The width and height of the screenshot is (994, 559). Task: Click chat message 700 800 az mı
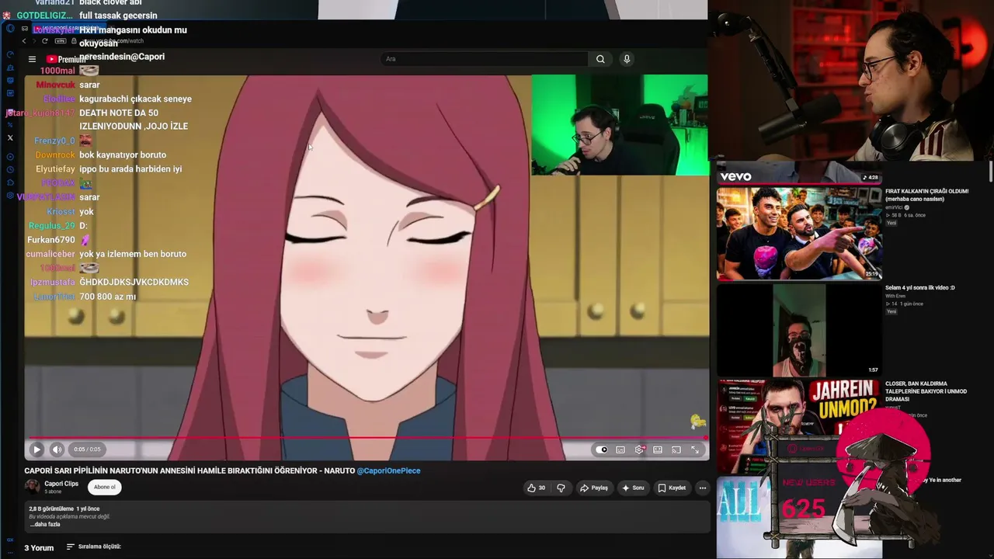tap(107, 297)
